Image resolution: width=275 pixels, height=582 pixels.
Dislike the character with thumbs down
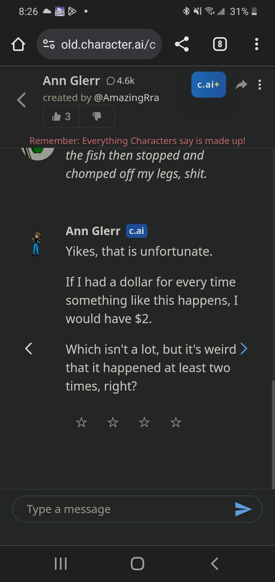(97, 116)
